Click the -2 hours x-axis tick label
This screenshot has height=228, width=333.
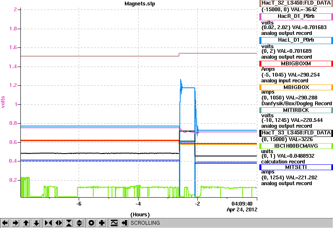click(x=197, y=204)
